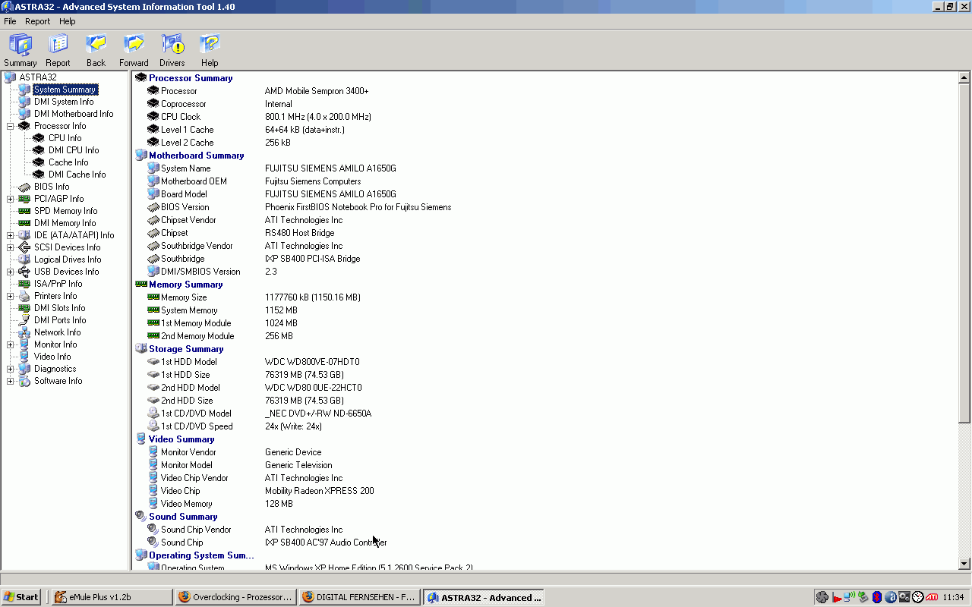Open the Summary toolbar icon
Image resolution: width=972 pixels, height=607 pixels.
pos(21,50)
